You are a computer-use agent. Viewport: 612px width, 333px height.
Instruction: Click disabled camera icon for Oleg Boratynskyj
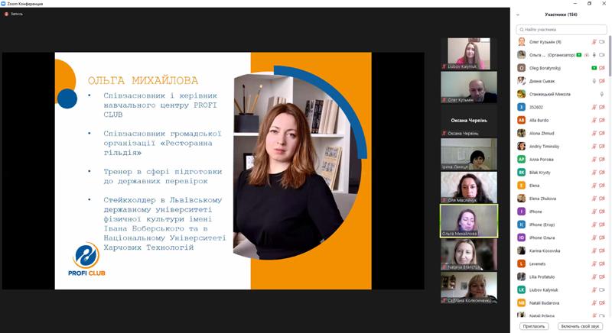tap(602, 68)
